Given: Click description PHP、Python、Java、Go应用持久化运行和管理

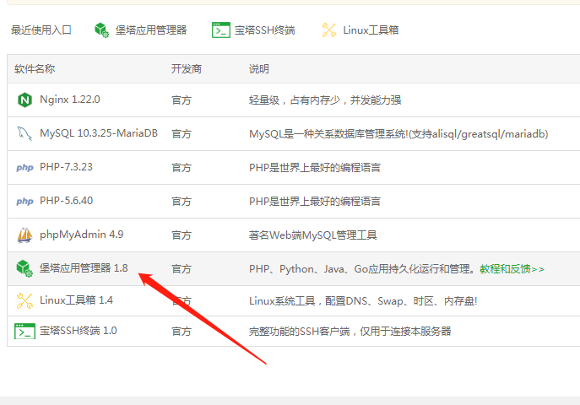Looking at the screenshot, I should [x=362, y=269].
